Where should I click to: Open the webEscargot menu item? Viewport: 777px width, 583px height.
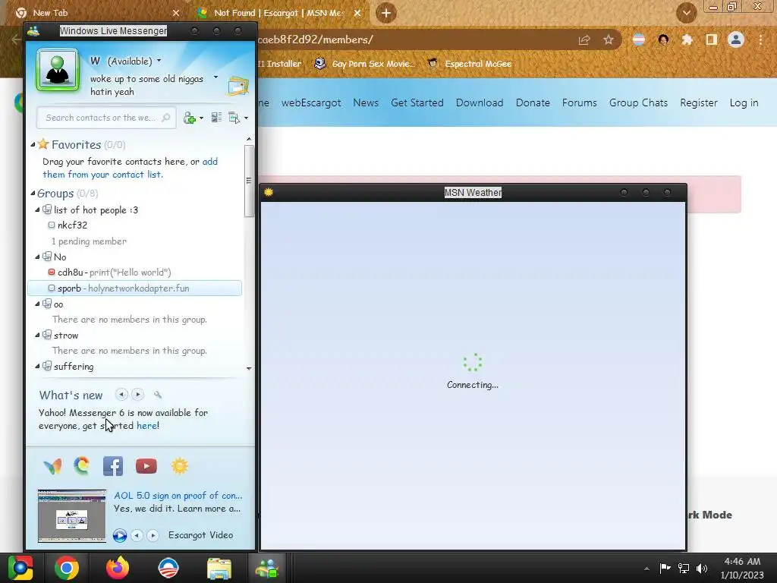311,102
